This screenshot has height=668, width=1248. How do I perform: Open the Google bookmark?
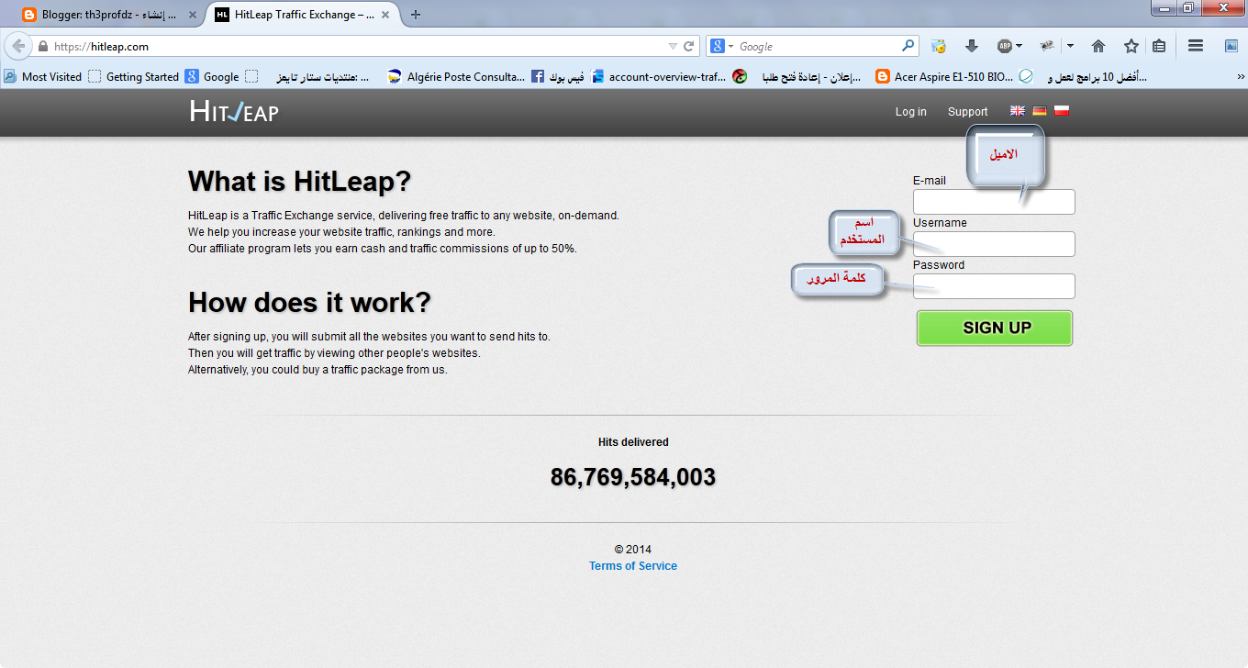click(x=212, y=77)
